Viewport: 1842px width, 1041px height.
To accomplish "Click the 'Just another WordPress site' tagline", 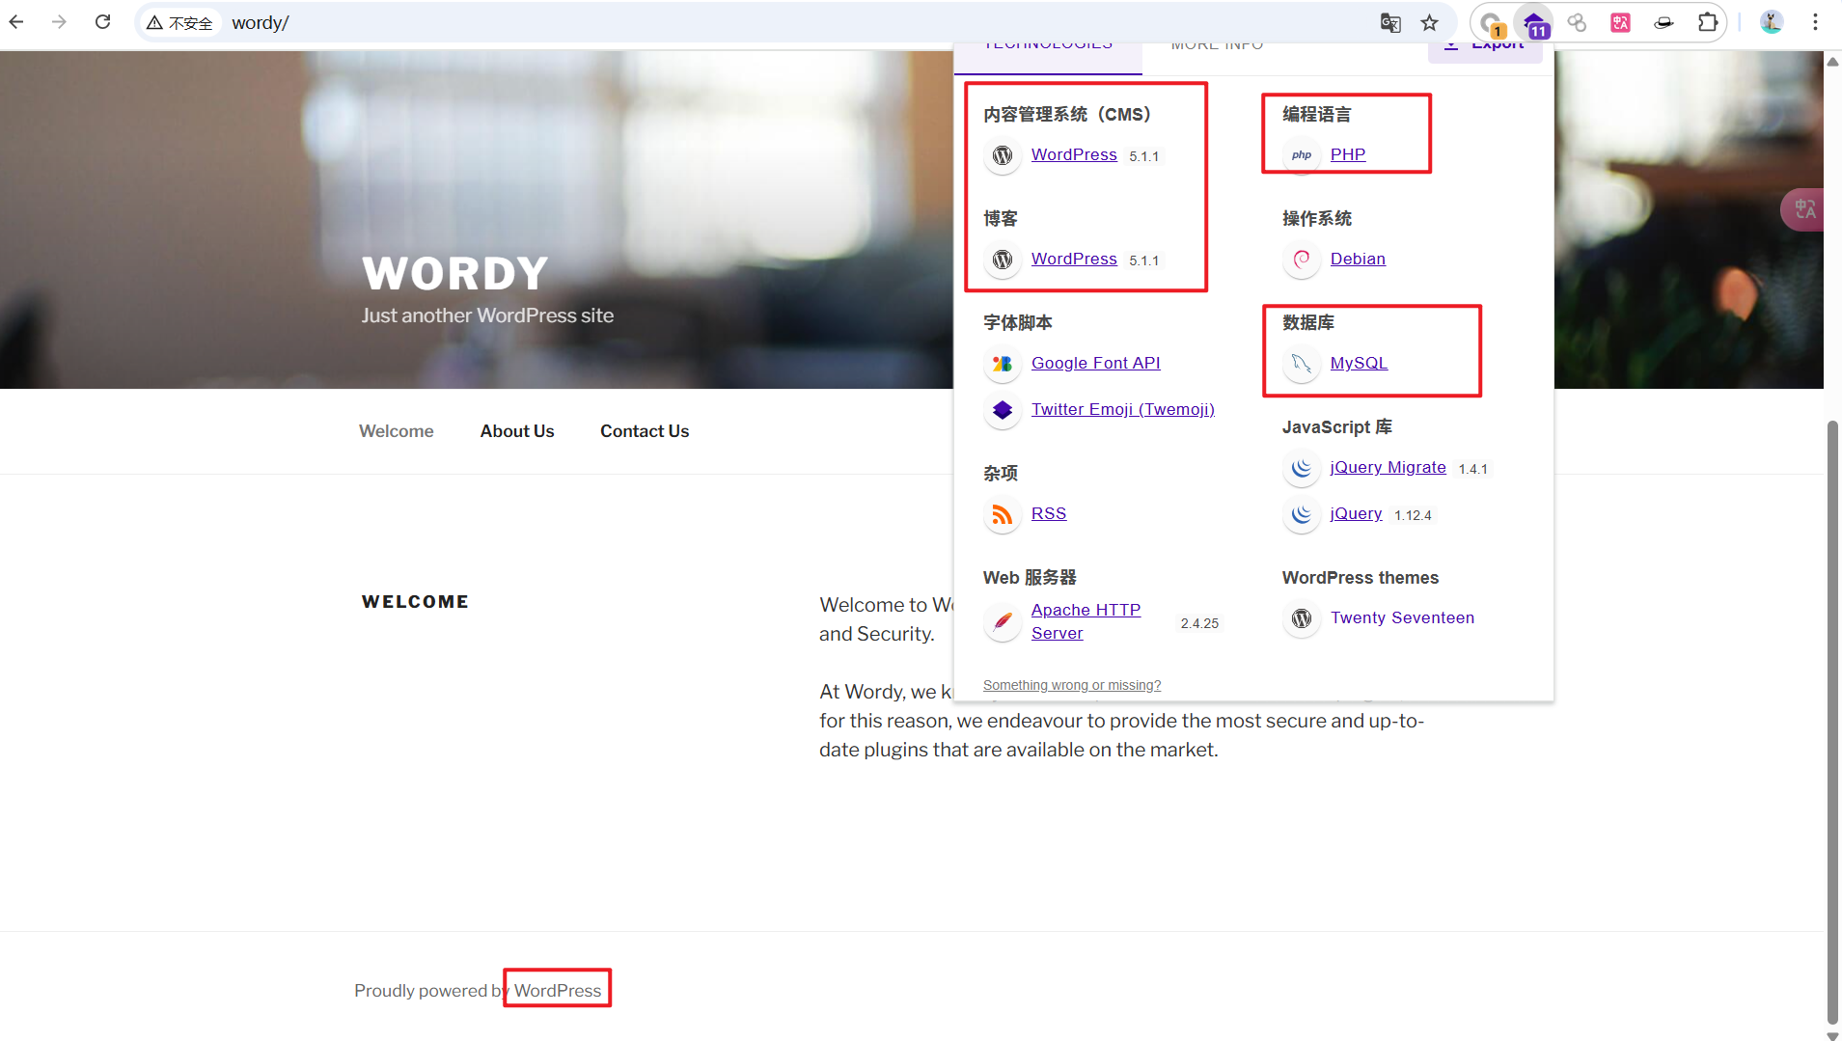I will pyautogui.click(x=487, y=315).
